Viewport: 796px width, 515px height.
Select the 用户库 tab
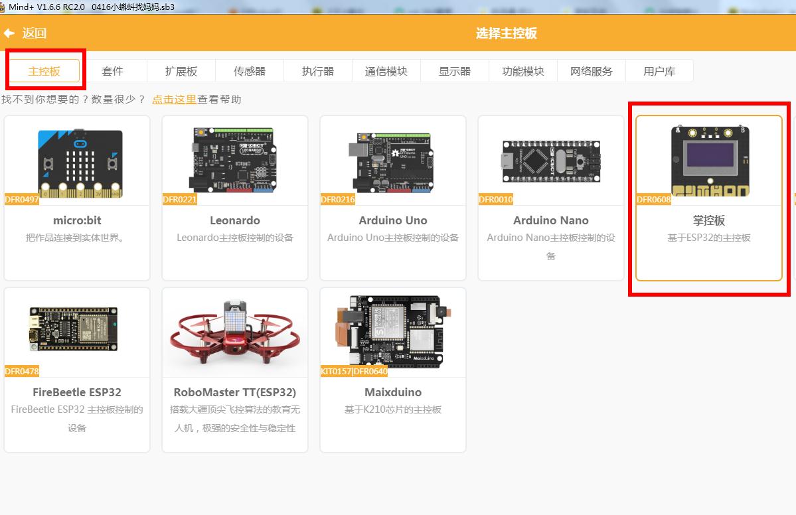659,71
